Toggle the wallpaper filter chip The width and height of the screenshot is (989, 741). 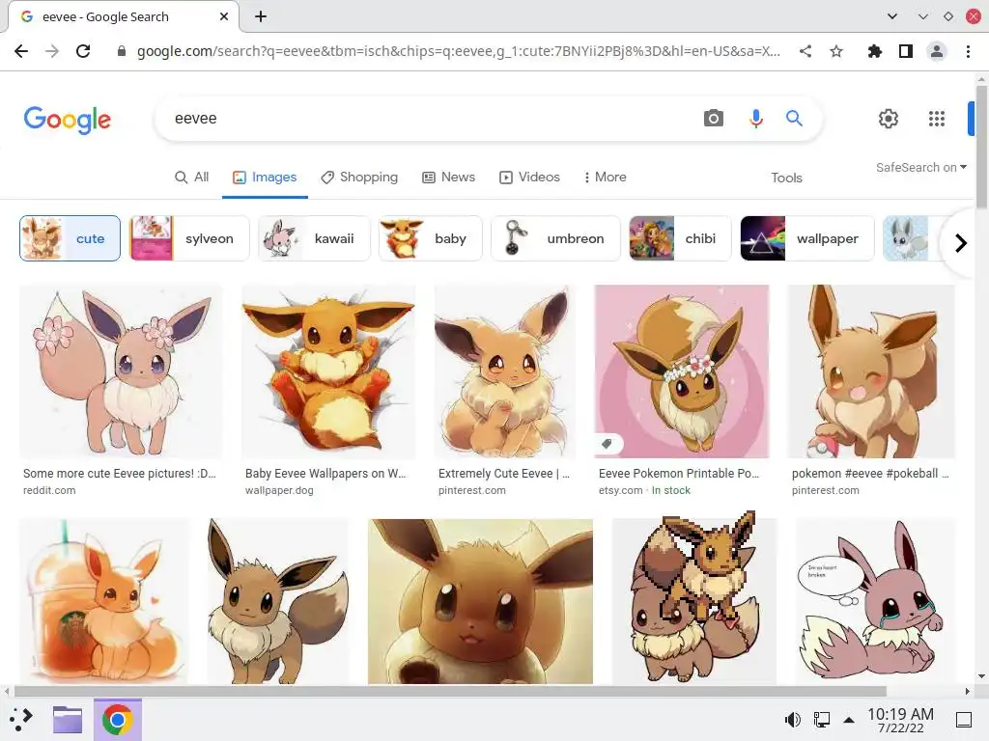coord(807,238)
